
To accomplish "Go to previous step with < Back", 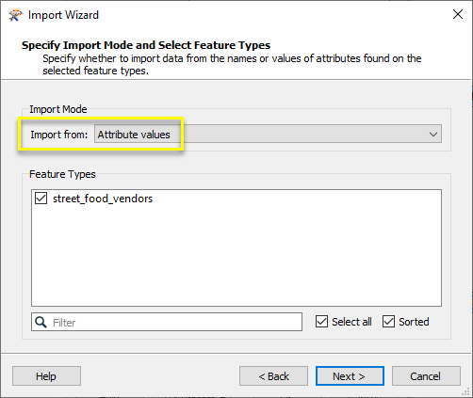I will click(273, 376).
